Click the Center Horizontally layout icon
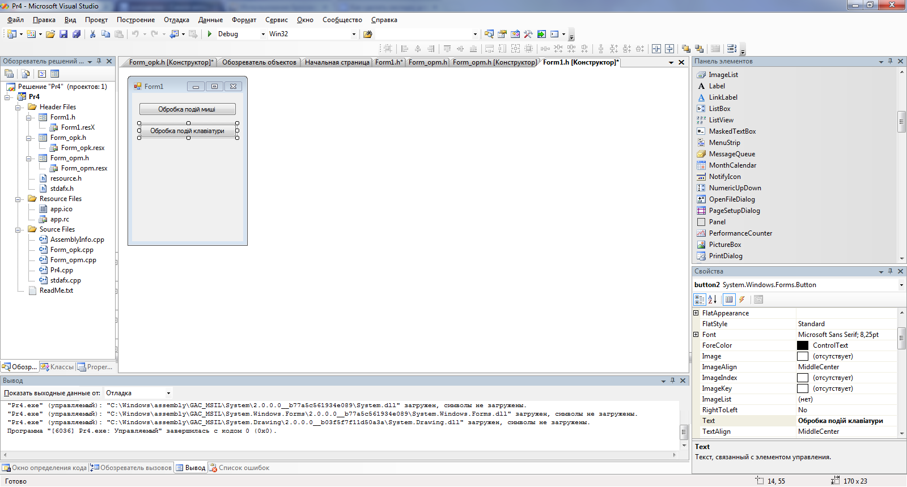The image size is (907, 487). coord(656,49)
